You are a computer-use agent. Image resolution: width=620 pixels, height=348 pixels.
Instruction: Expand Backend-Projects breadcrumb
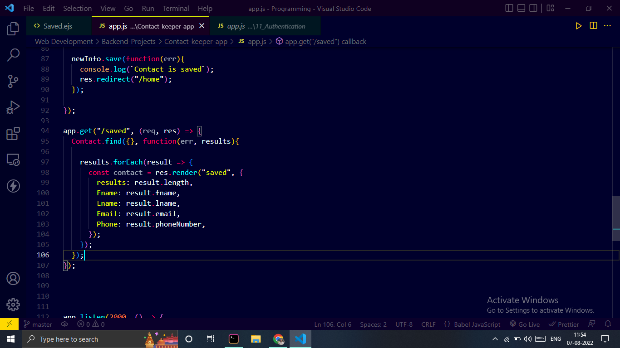128,41
